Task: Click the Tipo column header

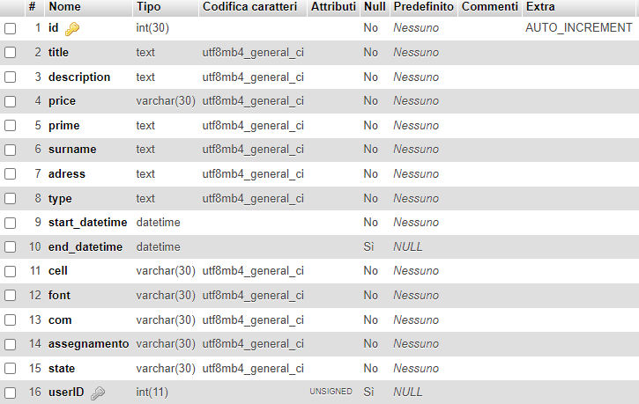Action: [x=148, y=6]
